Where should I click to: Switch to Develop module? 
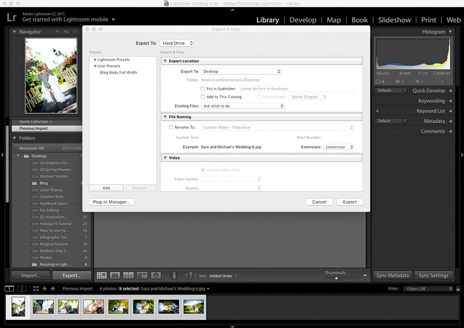click(303, 20)
